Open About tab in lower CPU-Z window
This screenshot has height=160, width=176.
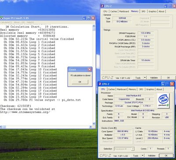159,89
